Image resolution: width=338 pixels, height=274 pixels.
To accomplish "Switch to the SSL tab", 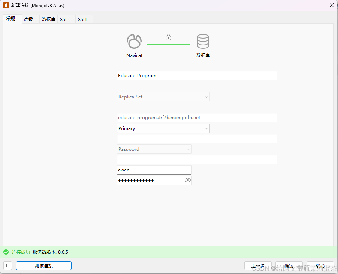I will coord(64,19).
